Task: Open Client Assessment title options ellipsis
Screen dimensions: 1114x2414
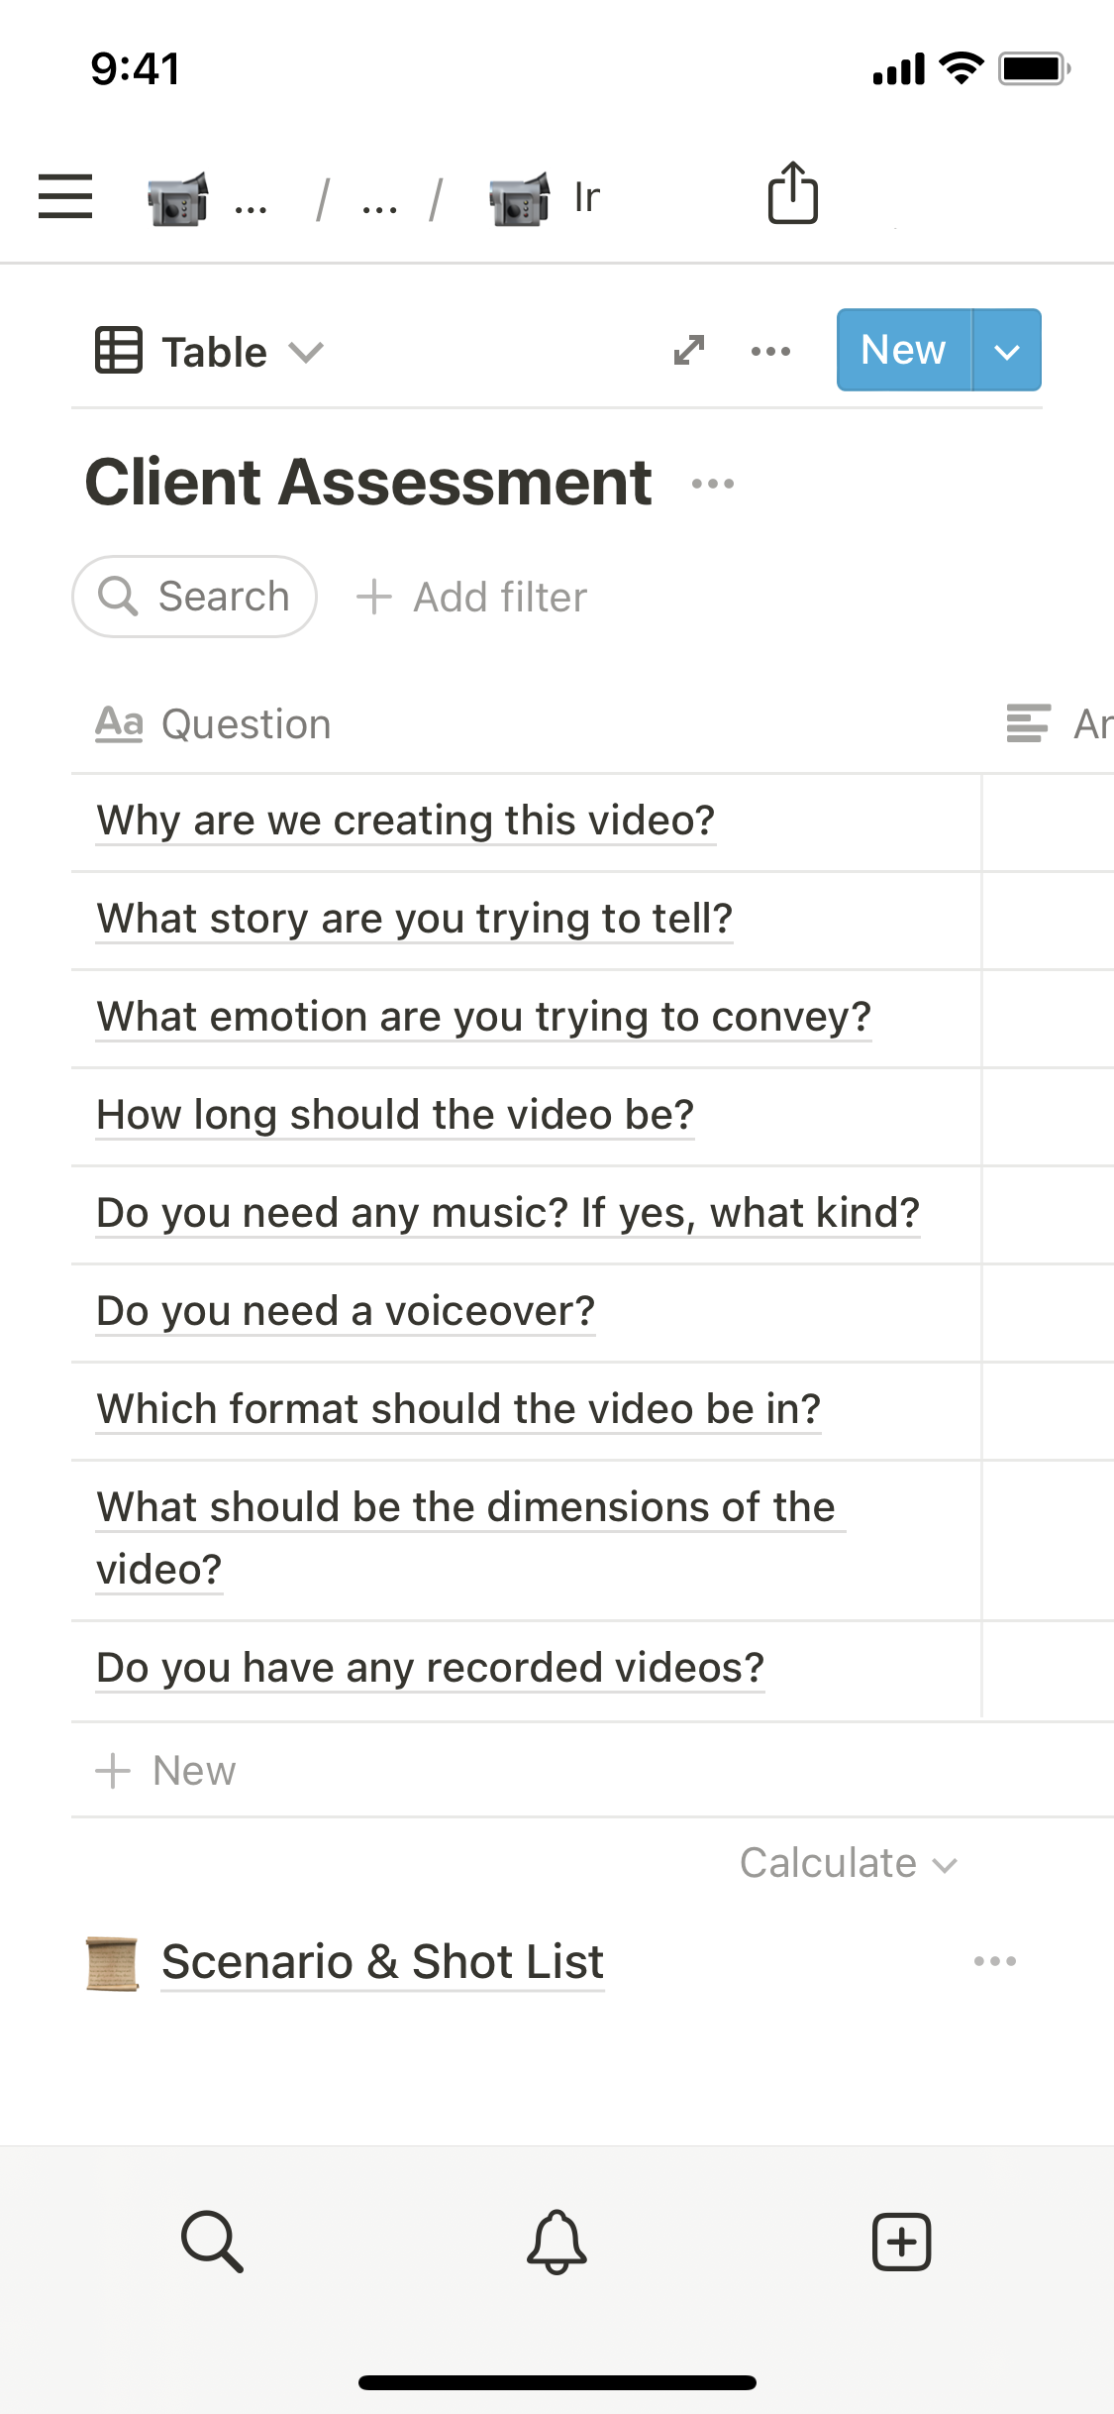Action: tap(713, 484)
